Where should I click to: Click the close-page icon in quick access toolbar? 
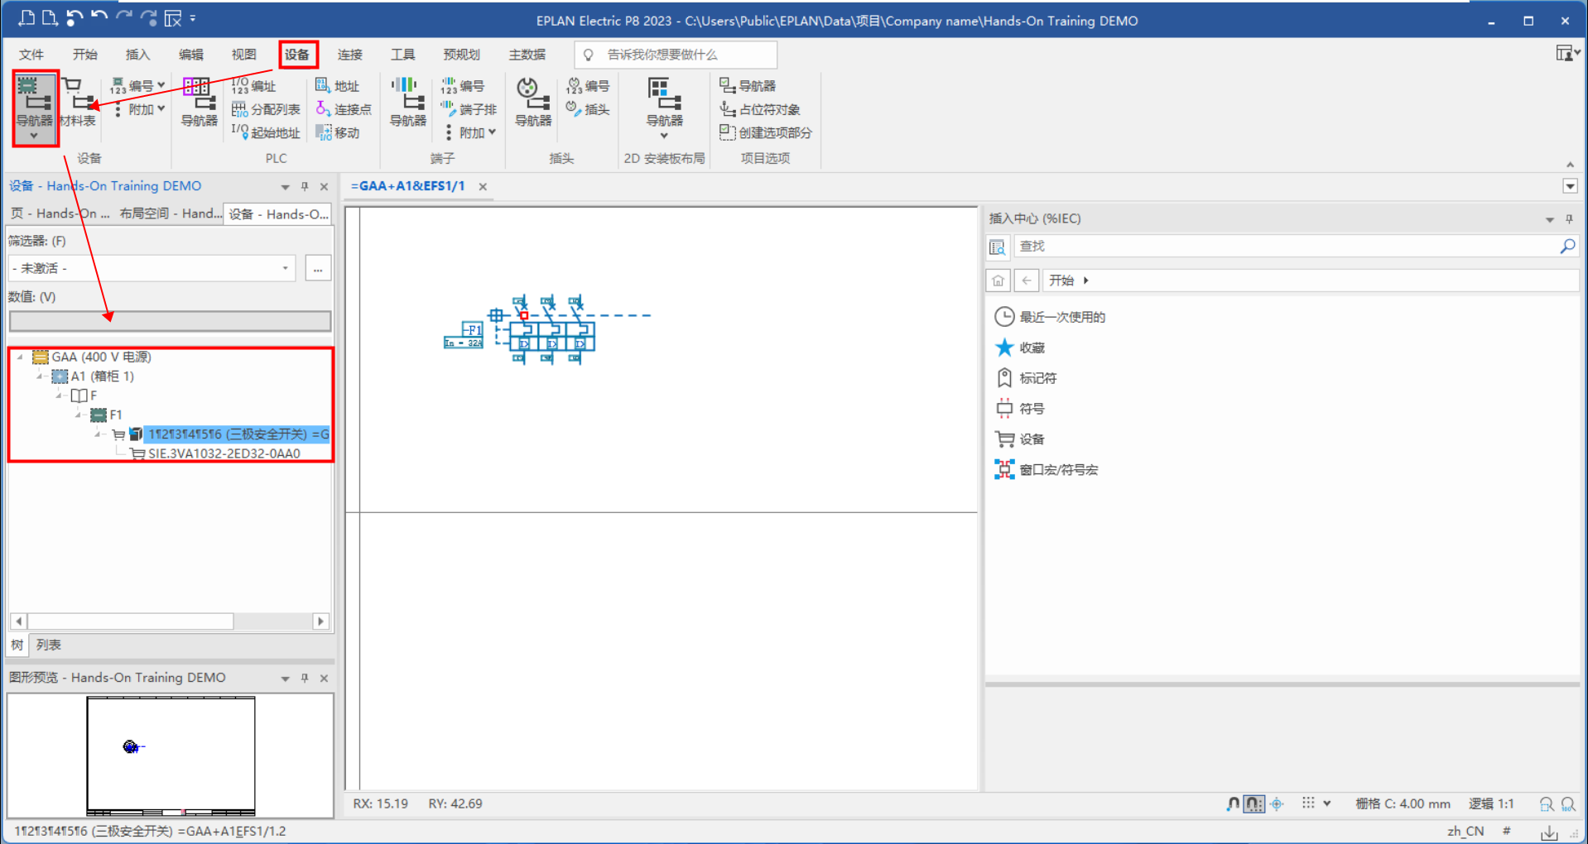[173, 18]
